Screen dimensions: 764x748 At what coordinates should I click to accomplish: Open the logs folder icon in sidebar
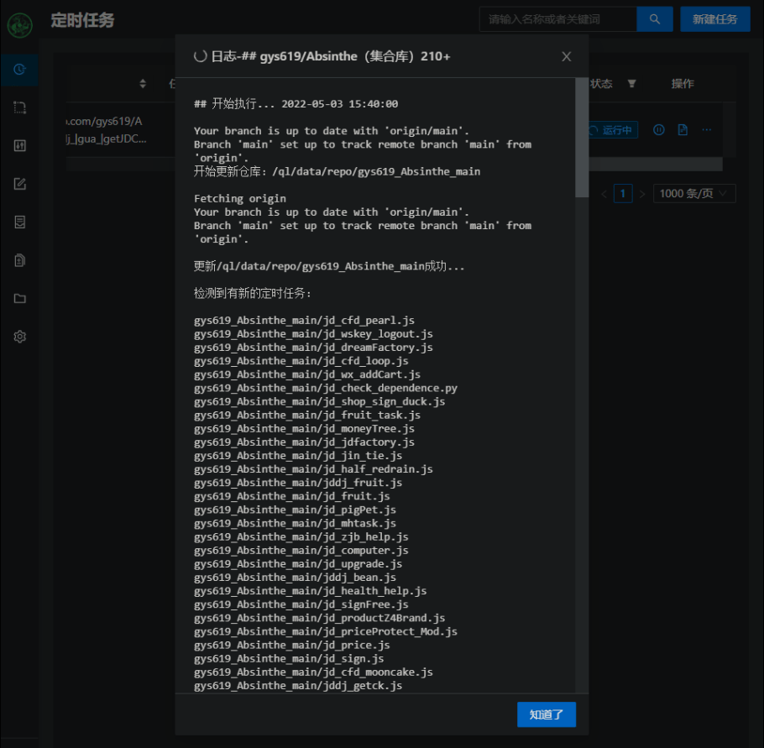coord(19,298)
